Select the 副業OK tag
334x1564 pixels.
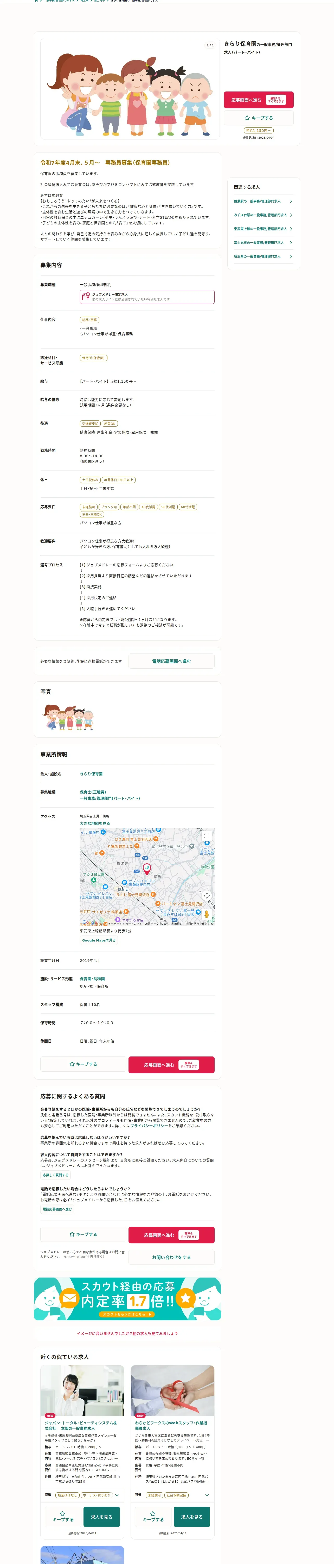110,424
